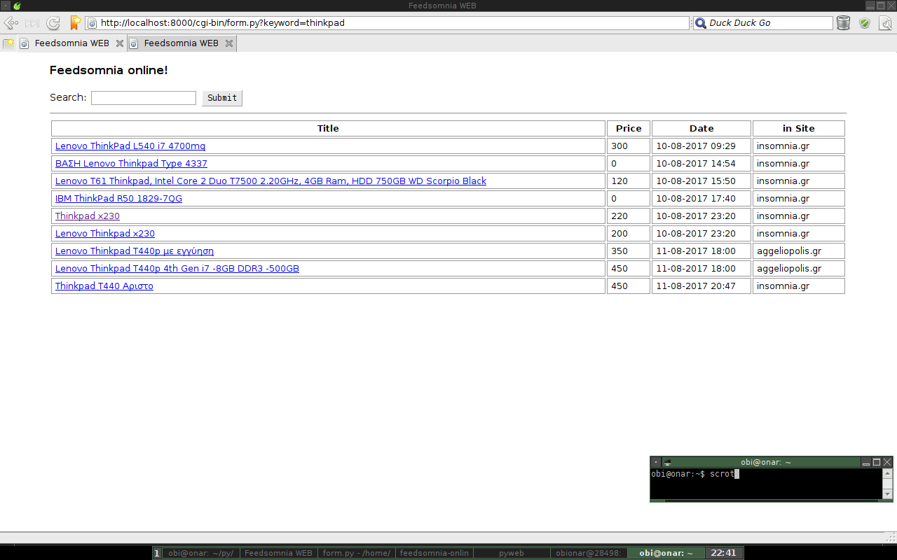Open the visited Thinkpad x230 link
The image size is (897, 560).
(x=88, y=216)
